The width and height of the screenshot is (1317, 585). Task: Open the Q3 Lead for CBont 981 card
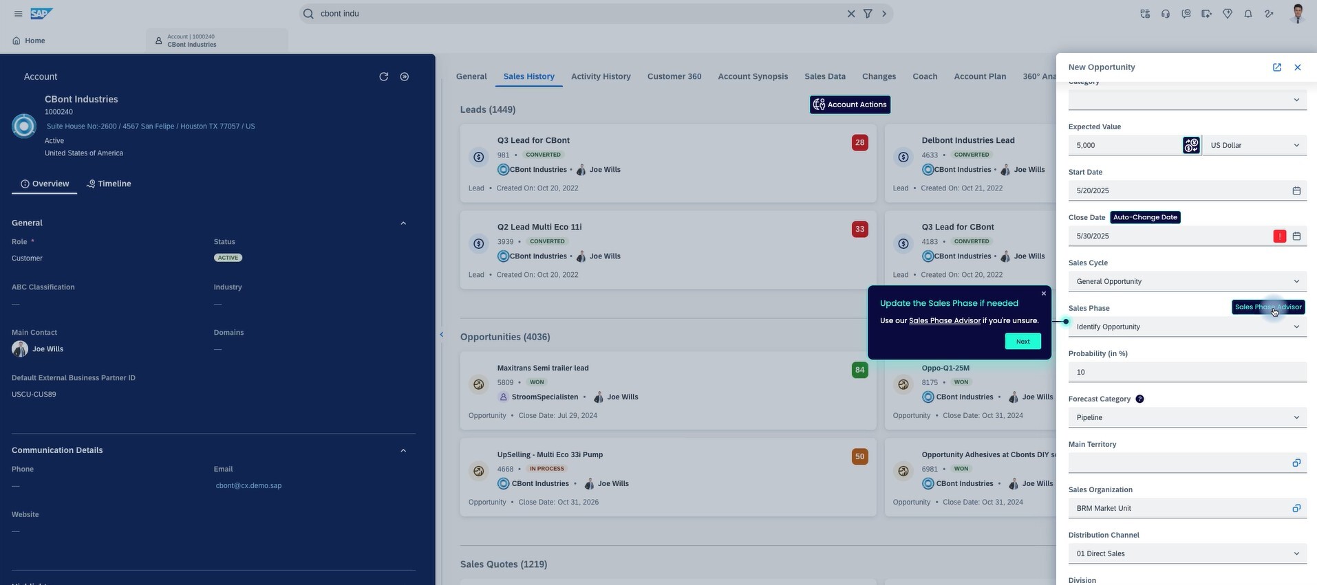tap(668, 164)
